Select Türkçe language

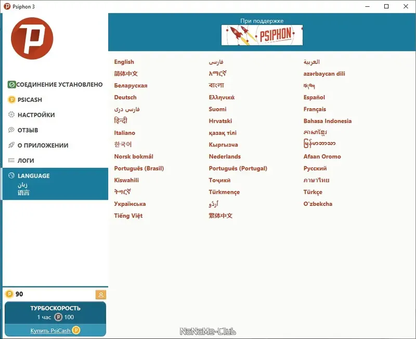click(x=313, y=192)
